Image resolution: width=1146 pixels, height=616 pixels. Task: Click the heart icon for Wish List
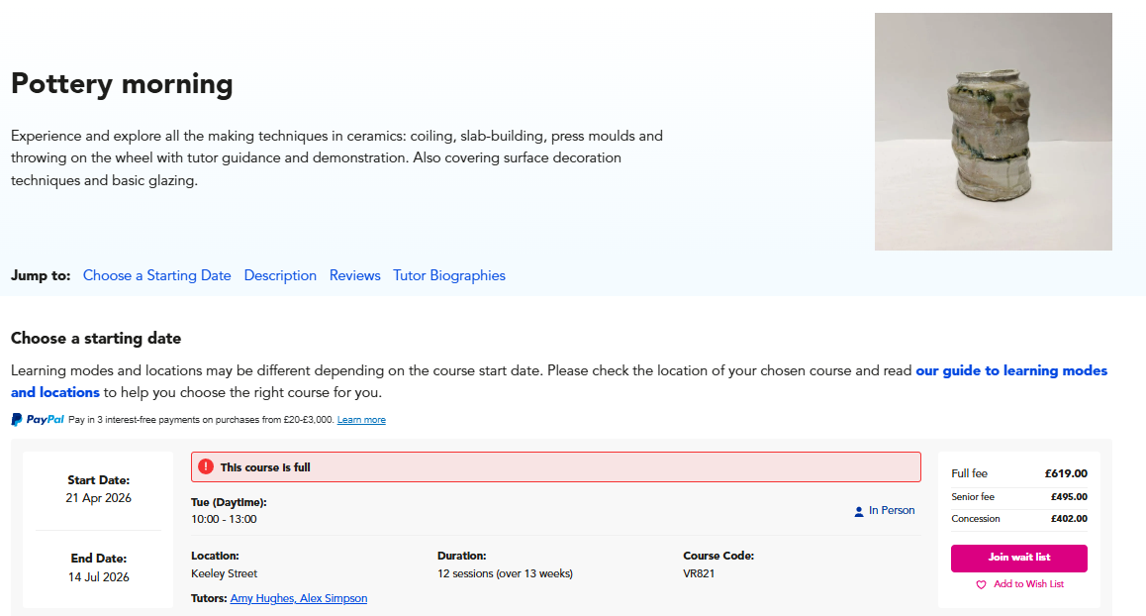(x=981, y=584)
